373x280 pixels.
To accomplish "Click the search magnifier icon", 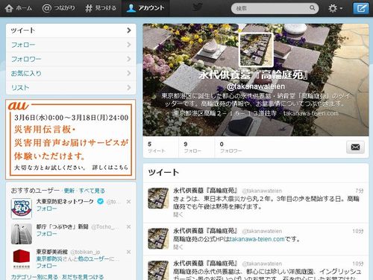I will tap(312, 8).
